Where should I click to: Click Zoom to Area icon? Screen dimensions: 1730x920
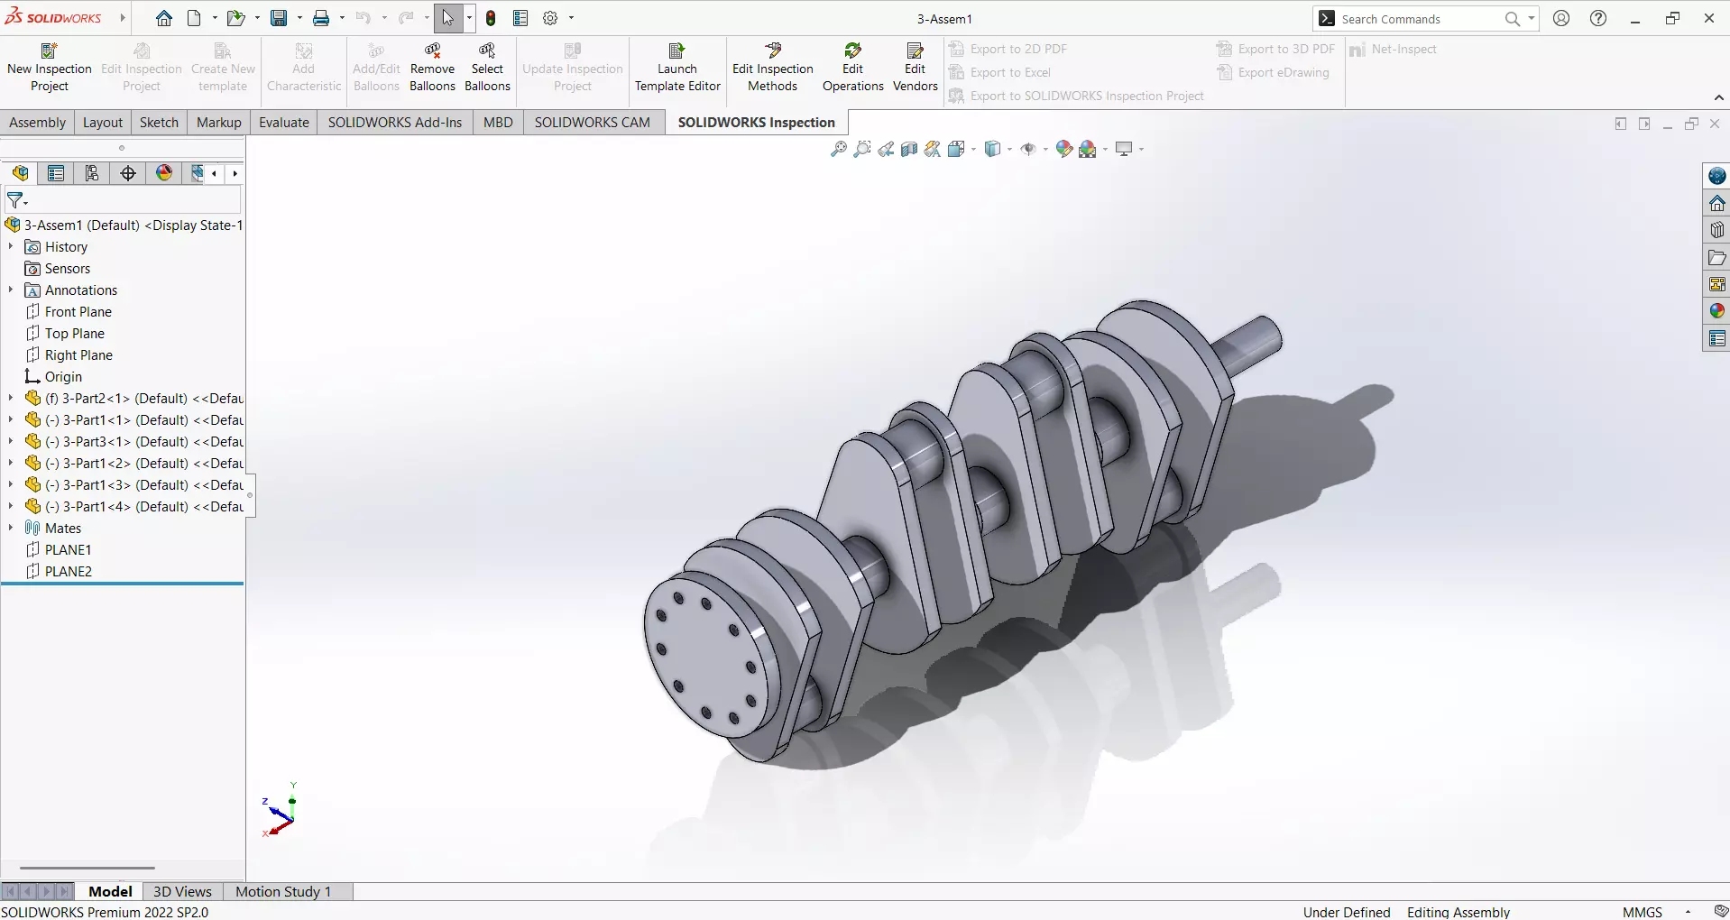(x=862, y=149)
